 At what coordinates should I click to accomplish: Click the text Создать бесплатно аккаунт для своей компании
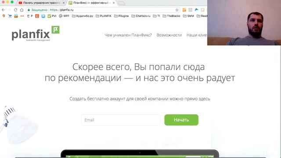[119, 99]
